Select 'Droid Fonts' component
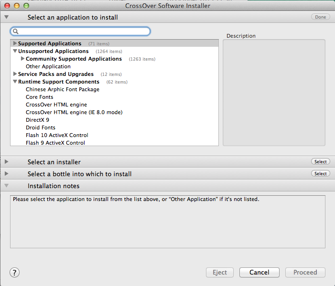This screenshot has height=286, width=335. (40, 127)
